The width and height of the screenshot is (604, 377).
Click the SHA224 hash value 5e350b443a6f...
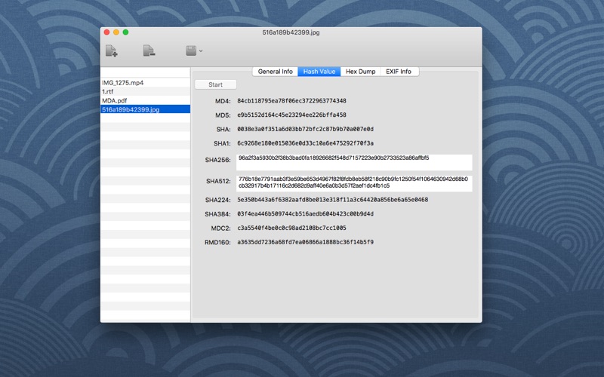coord(332,200)
